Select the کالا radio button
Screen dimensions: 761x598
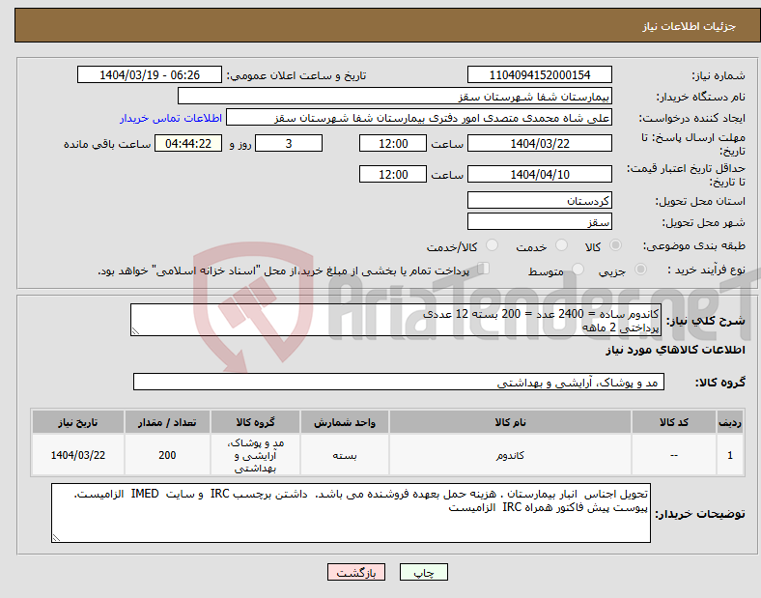615,245
